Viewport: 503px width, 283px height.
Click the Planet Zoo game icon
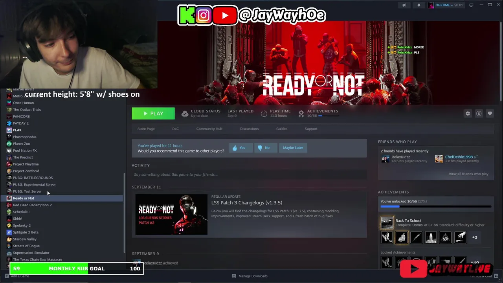point(9,143)
